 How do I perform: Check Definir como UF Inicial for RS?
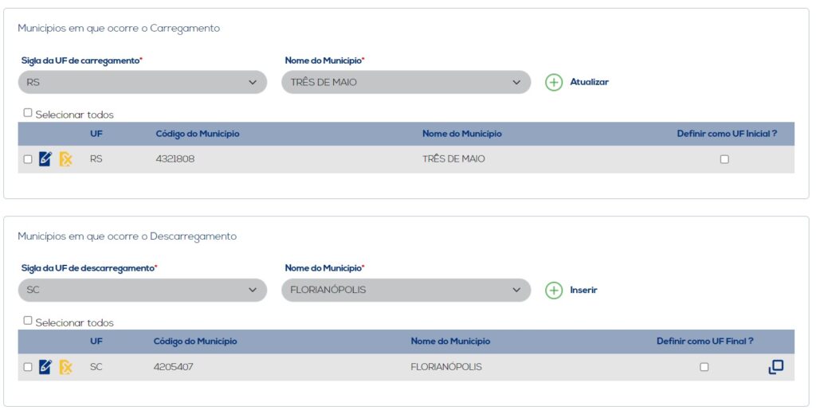[x=724, y=159]
